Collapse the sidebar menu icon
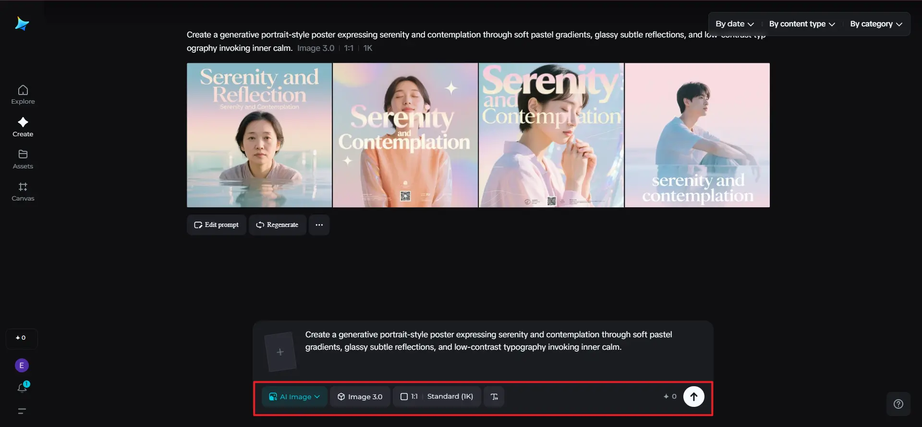This screenshot has width=922, height=427. 22,411
